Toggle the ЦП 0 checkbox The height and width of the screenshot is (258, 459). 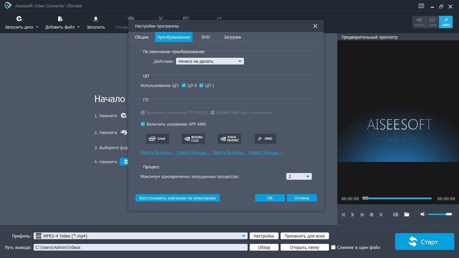184,85
